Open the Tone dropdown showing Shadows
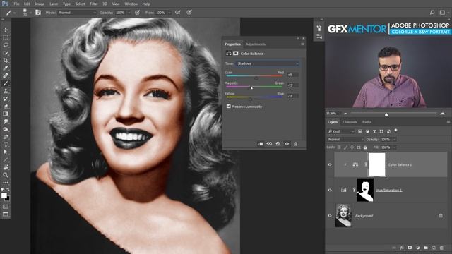The height and width of the screenshot is (254, 452). (x=267, y=64)
